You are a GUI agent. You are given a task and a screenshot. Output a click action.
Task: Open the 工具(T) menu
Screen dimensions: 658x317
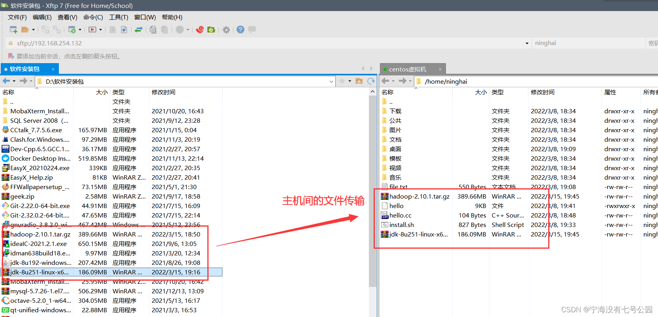point(119,17)
